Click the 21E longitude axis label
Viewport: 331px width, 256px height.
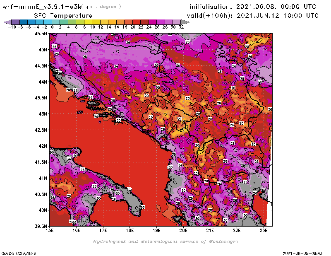[210, 230]
